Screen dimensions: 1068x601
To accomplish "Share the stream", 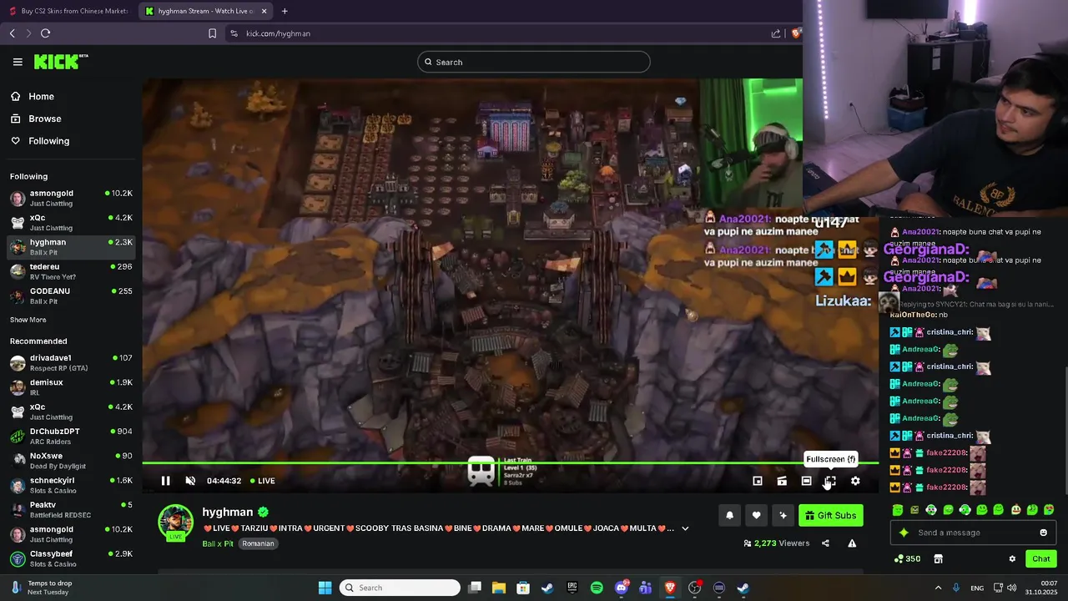I will [x=825, y=543].
